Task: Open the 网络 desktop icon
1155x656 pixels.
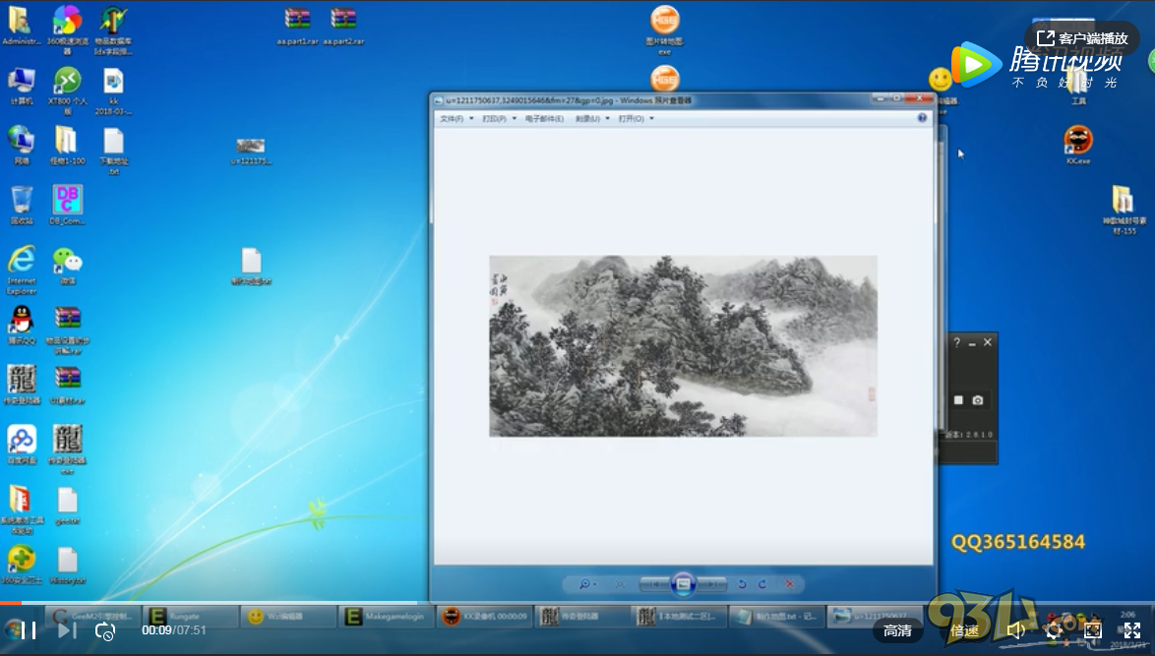Action: point(21,145)
